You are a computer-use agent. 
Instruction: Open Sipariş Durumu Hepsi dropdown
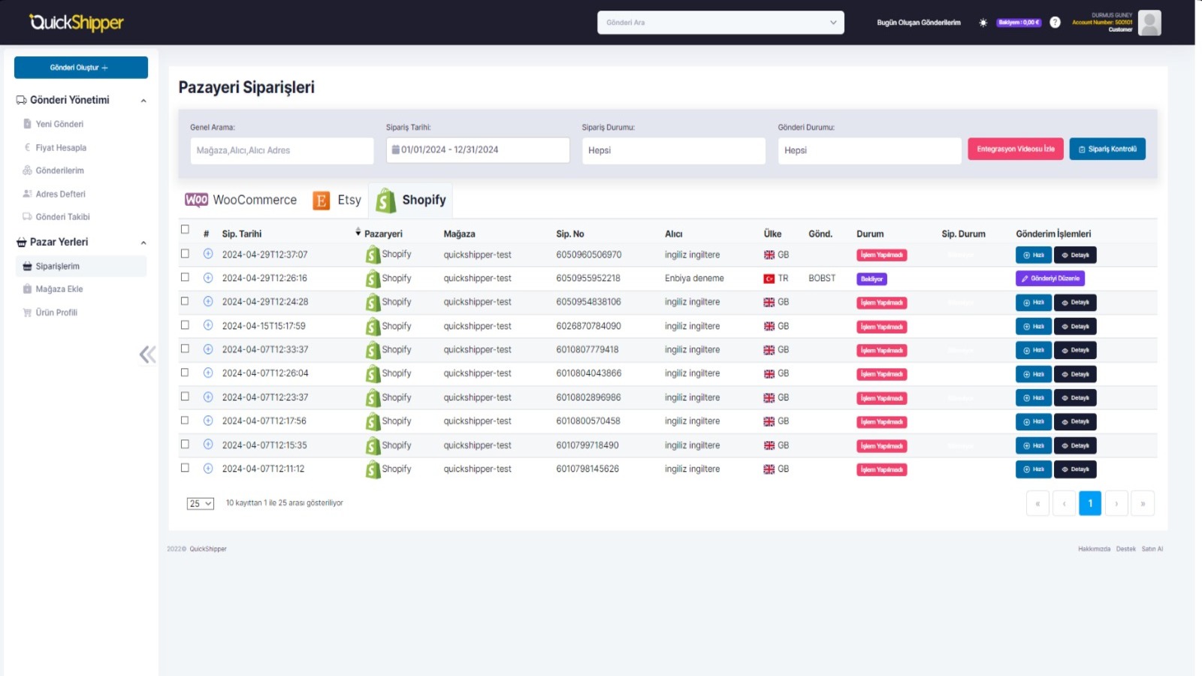[673, 150]
